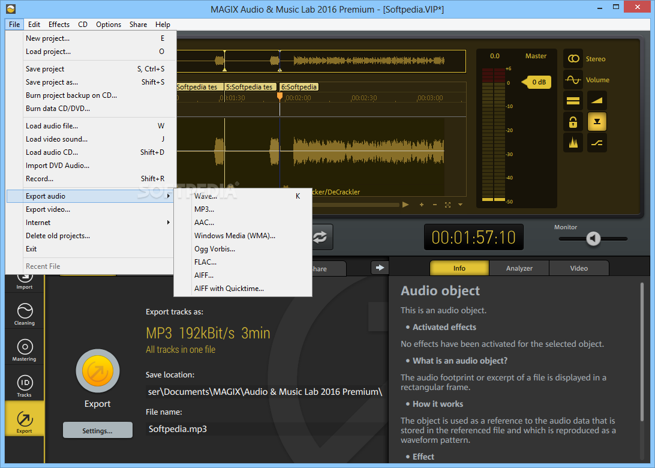
Task: Click the horizontal waveform scrollbar
Action: click(x=356, y=205)
